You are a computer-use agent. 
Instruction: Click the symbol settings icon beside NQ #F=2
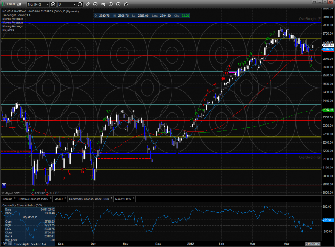pos(53,4)
